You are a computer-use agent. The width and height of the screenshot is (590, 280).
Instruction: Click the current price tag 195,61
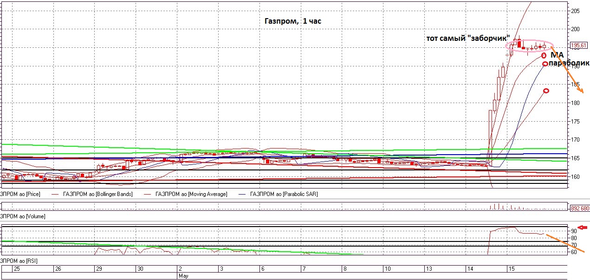pyautogui.click(x=578, y=46)
